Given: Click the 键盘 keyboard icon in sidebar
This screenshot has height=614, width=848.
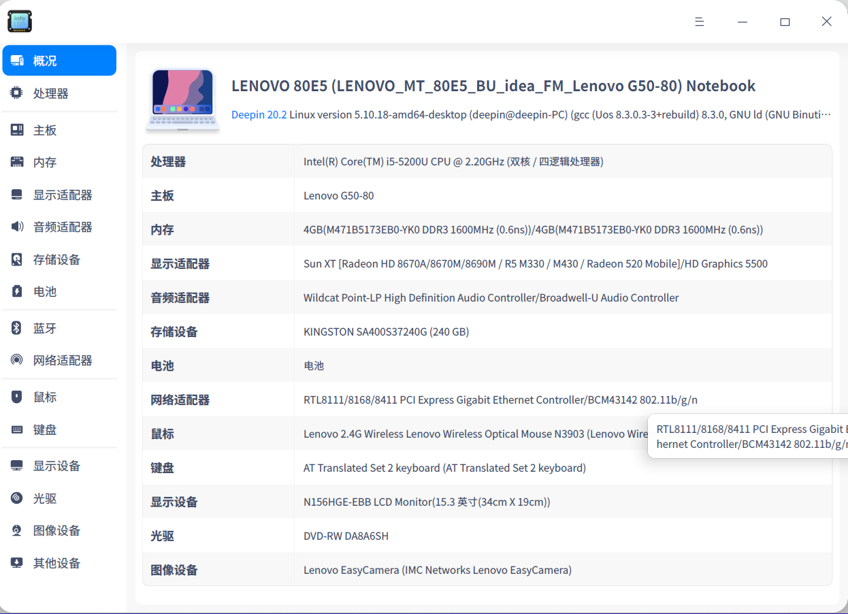Looking at the screenshot, I should click(x=17, y=430).
